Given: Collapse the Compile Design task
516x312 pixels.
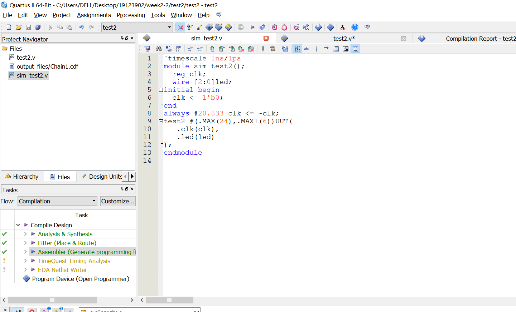Looking at the screenshot, I should click(18, 225).
